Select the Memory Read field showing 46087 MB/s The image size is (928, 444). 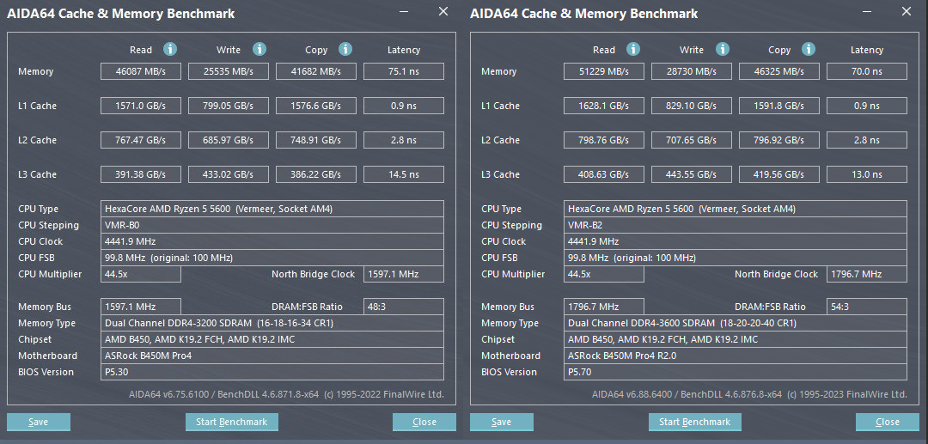coord(141,71)
